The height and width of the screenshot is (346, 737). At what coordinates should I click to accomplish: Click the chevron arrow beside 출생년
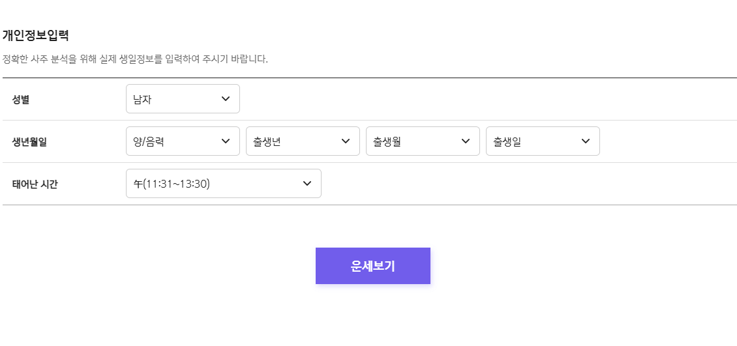(x=346, y=141)
